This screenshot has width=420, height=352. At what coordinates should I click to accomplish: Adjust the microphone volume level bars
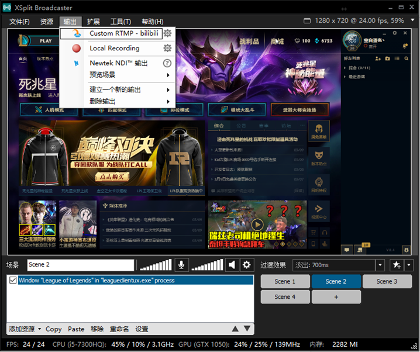[156, 265]
